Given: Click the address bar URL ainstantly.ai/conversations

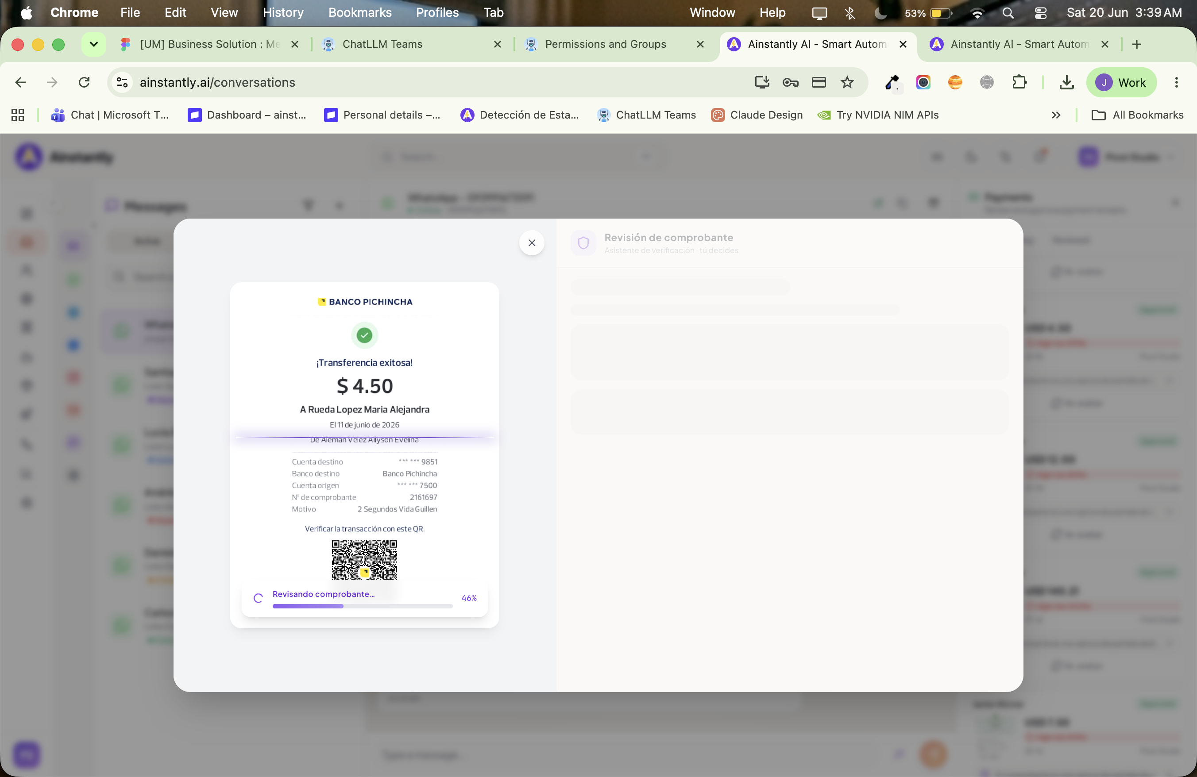Looking at the screenshot, I should (x=217, y=82).
